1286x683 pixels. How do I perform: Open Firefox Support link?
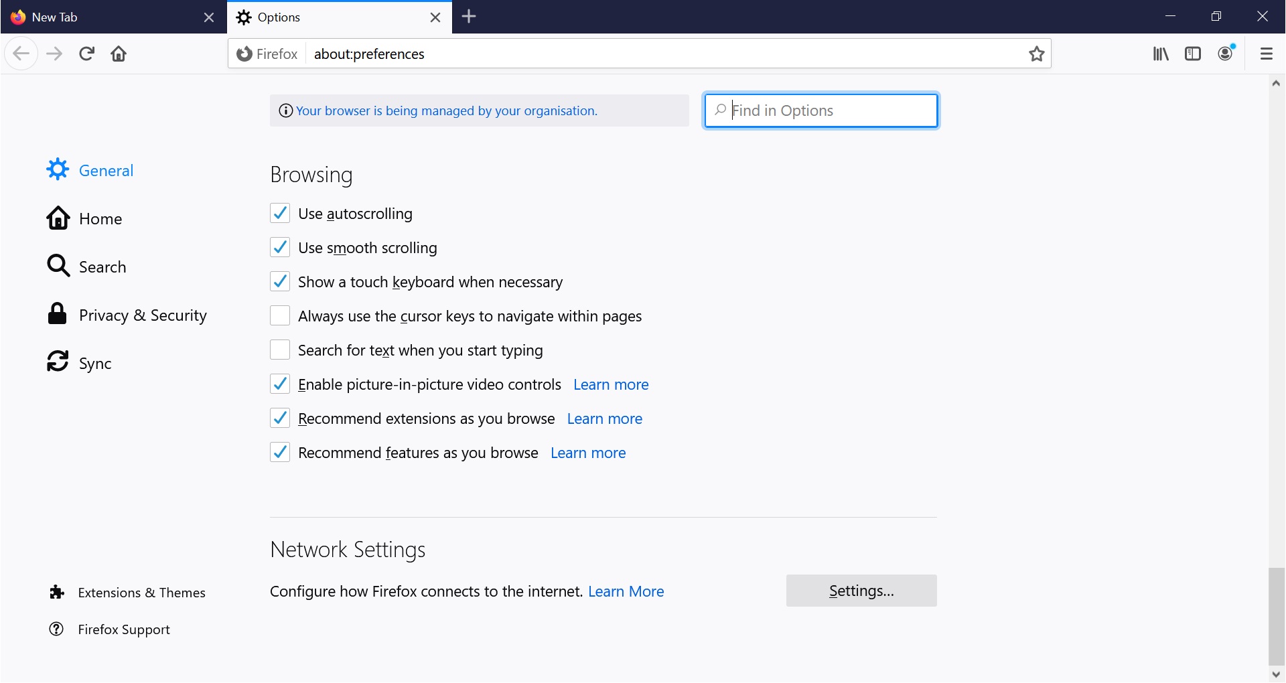(x=110, y=629)
